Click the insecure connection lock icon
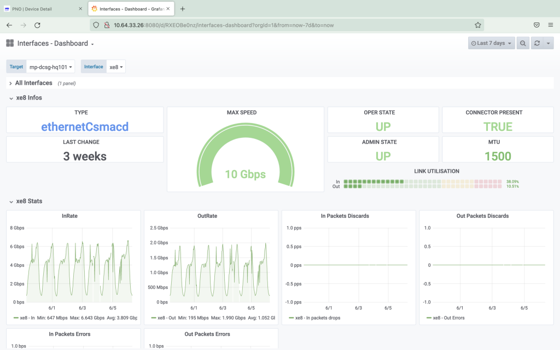This screenshot has width=560, height=350. click(107, 25)
